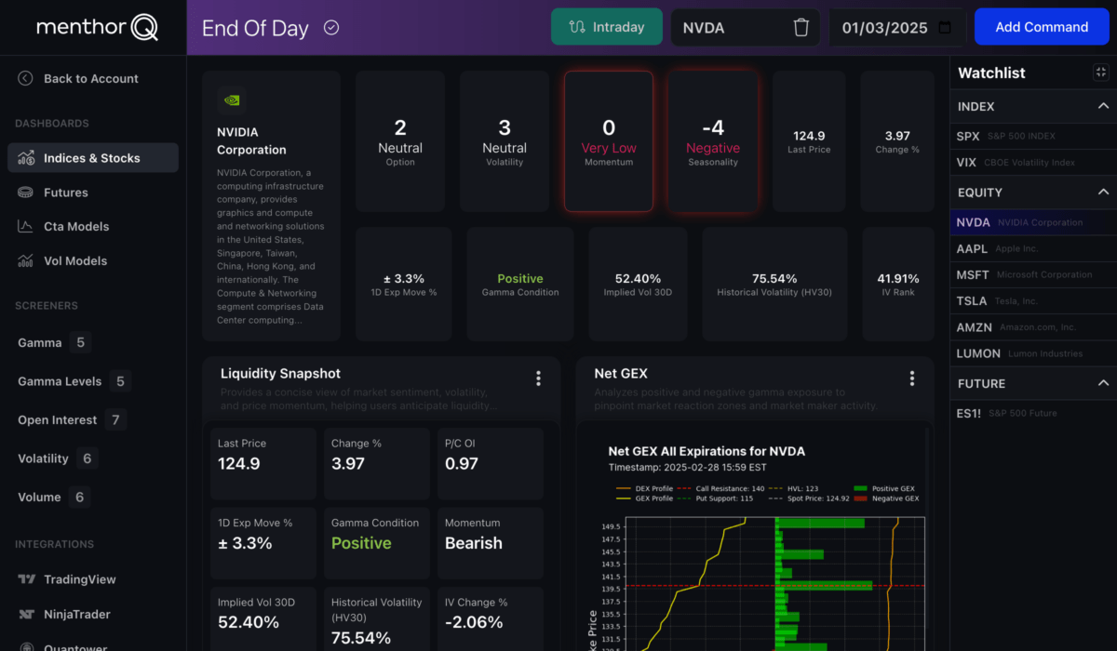Viewport: 1117px width, 651px height.
Task: Select LUMON in the watchlist
Action: point(1033,353)
